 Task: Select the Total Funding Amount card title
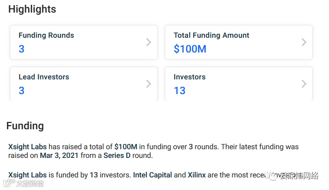pyautogui.click(x=211, y=36)
